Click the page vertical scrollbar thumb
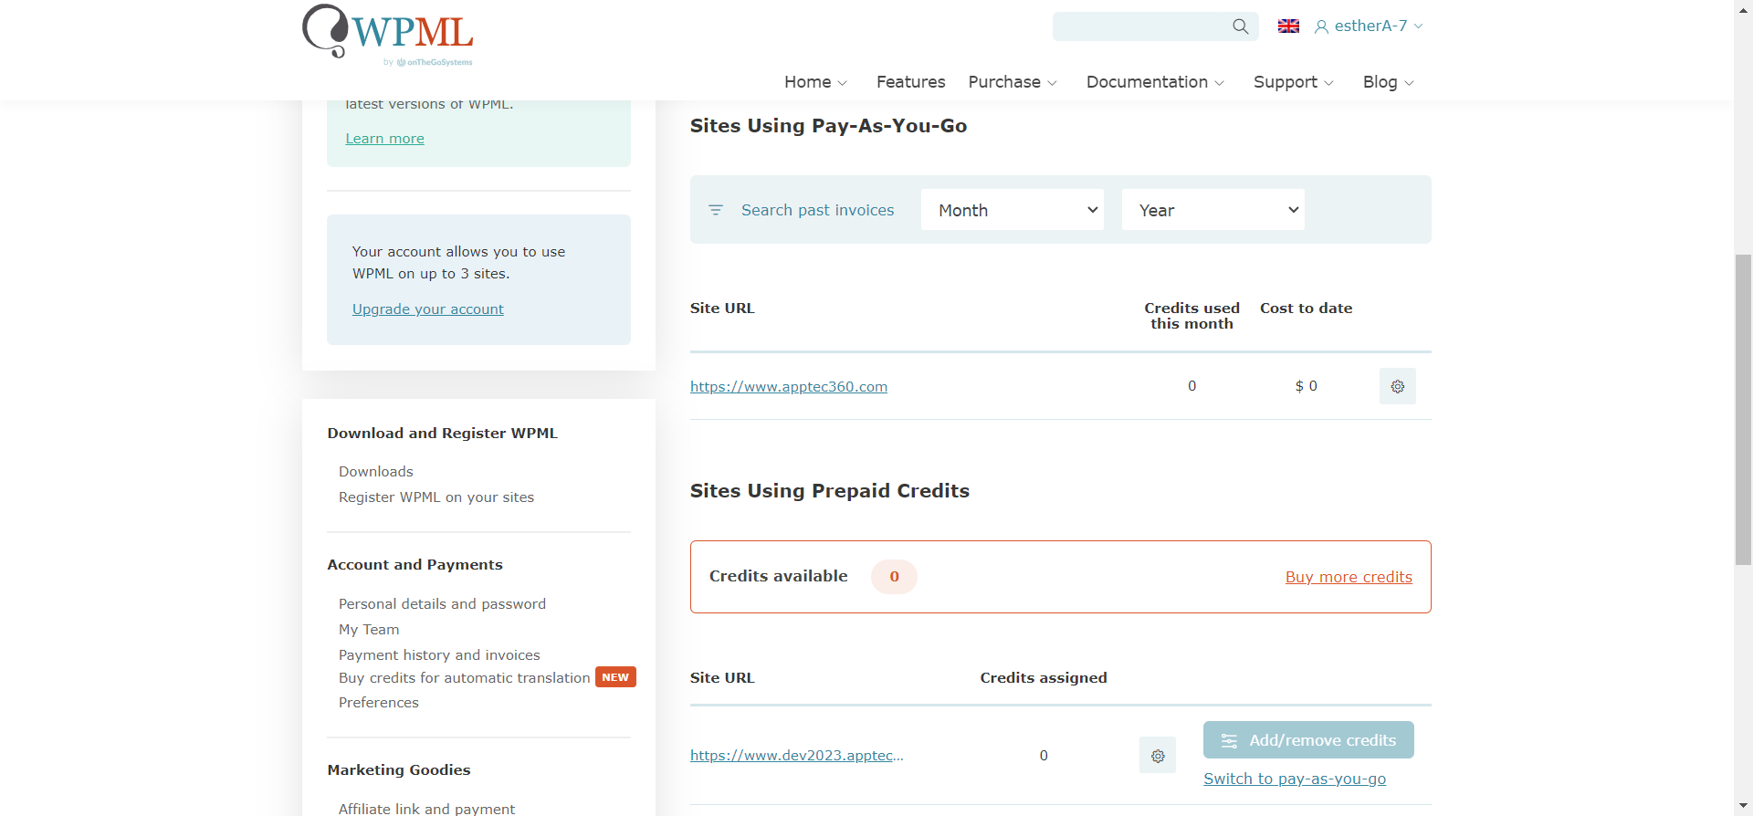 1743,410
